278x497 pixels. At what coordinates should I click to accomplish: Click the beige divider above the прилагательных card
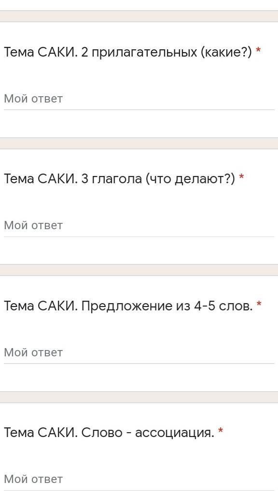click(x=139, y=16)
